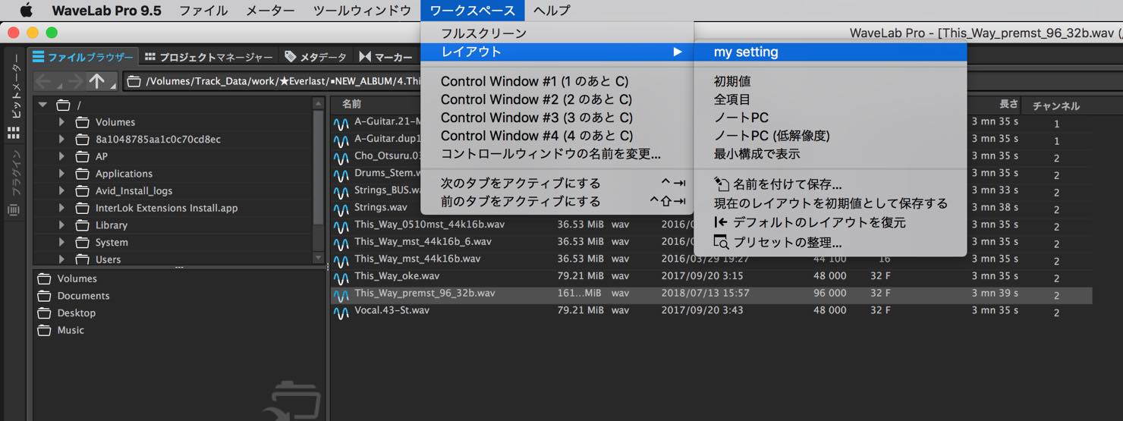Image resolution: width=1123 pixels, height=421 pixels.
Task: Open the ツールウィンドウ menu
Action: coord(362,11)
